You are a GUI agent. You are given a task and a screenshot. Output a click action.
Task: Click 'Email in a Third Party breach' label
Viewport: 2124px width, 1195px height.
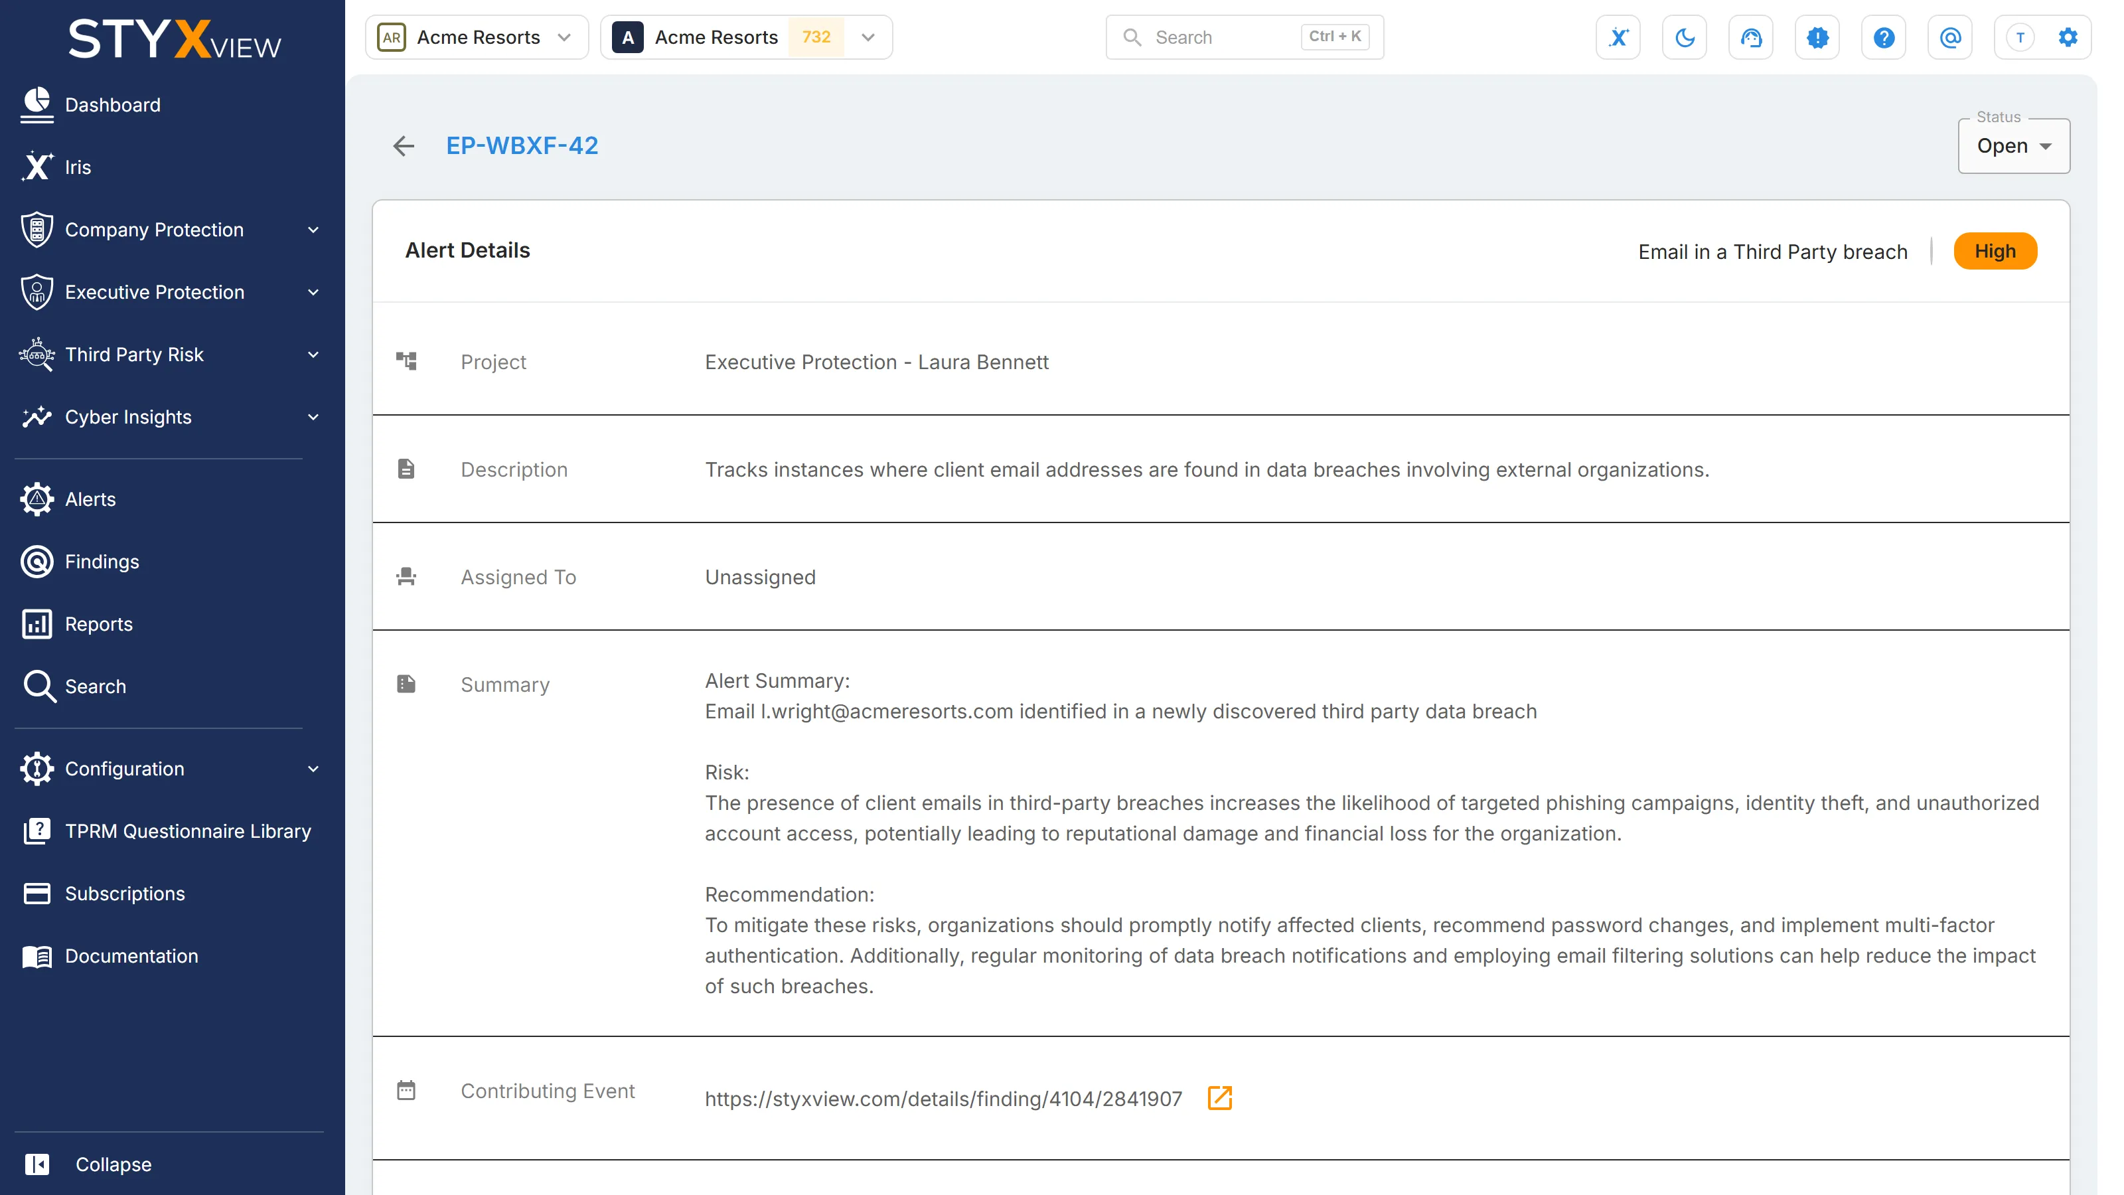click(1773, 252)
